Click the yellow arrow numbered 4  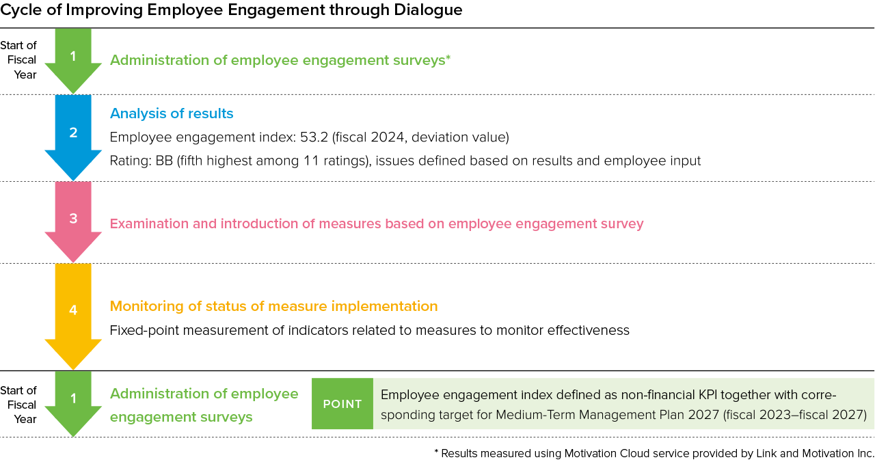(73, 316)
